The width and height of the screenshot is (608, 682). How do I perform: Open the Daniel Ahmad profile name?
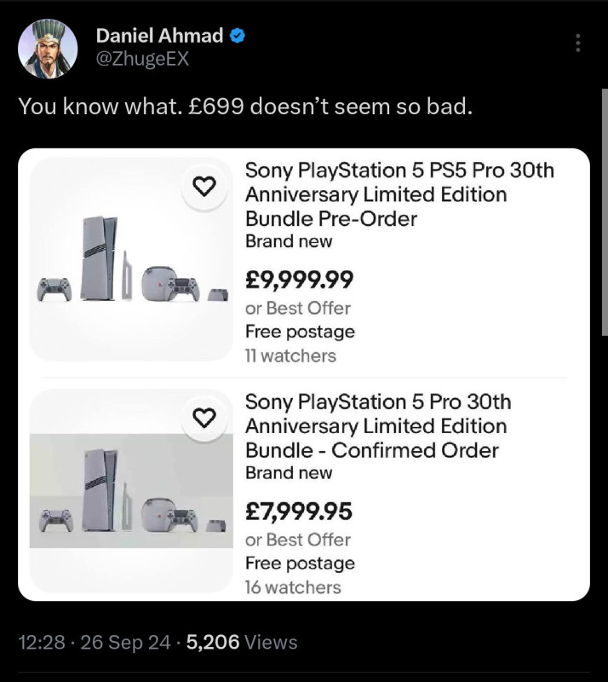159,35
